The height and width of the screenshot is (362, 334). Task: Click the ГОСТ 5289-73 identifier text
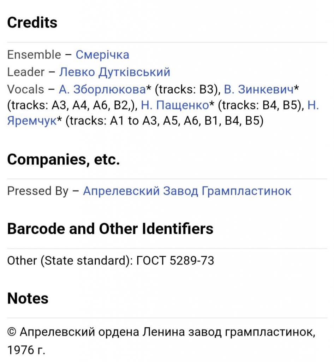175,261
